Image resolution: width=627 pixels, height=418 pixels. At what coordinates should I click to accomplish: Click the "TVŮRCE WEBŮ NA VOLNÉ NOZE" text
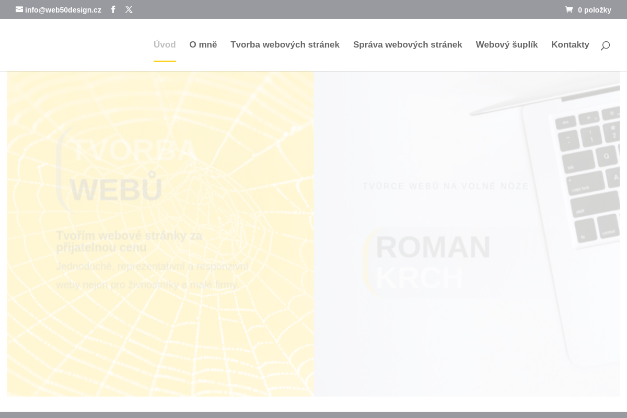[x=446, y=187]
